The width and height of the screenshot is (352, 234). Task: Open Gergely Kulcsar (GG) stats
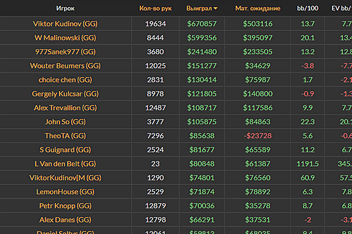coord(65,94)
